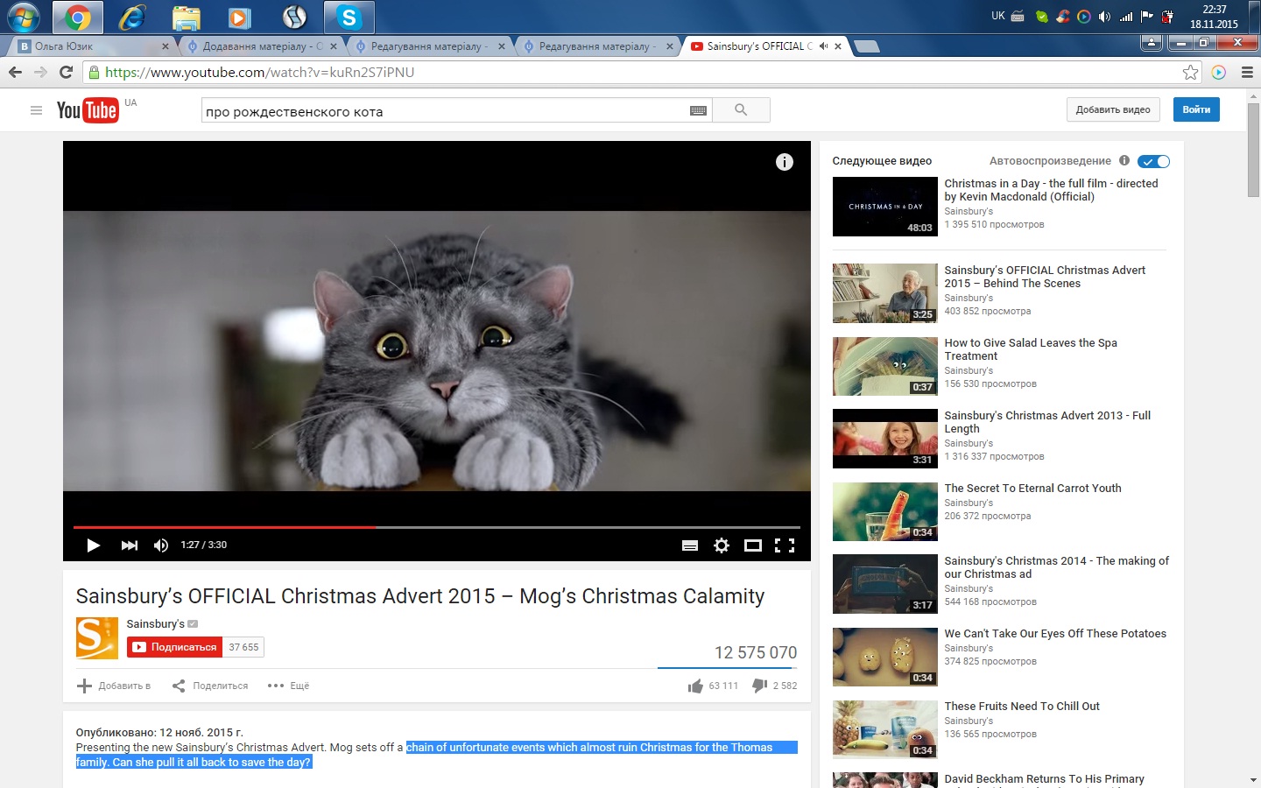Submit search with magnifier button

coord(741,109)
